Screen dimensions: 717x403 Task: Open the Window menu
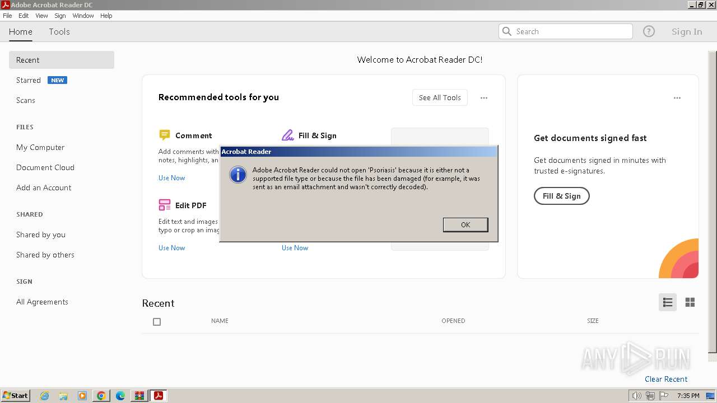pyautogui.click(x=83, y=16)
